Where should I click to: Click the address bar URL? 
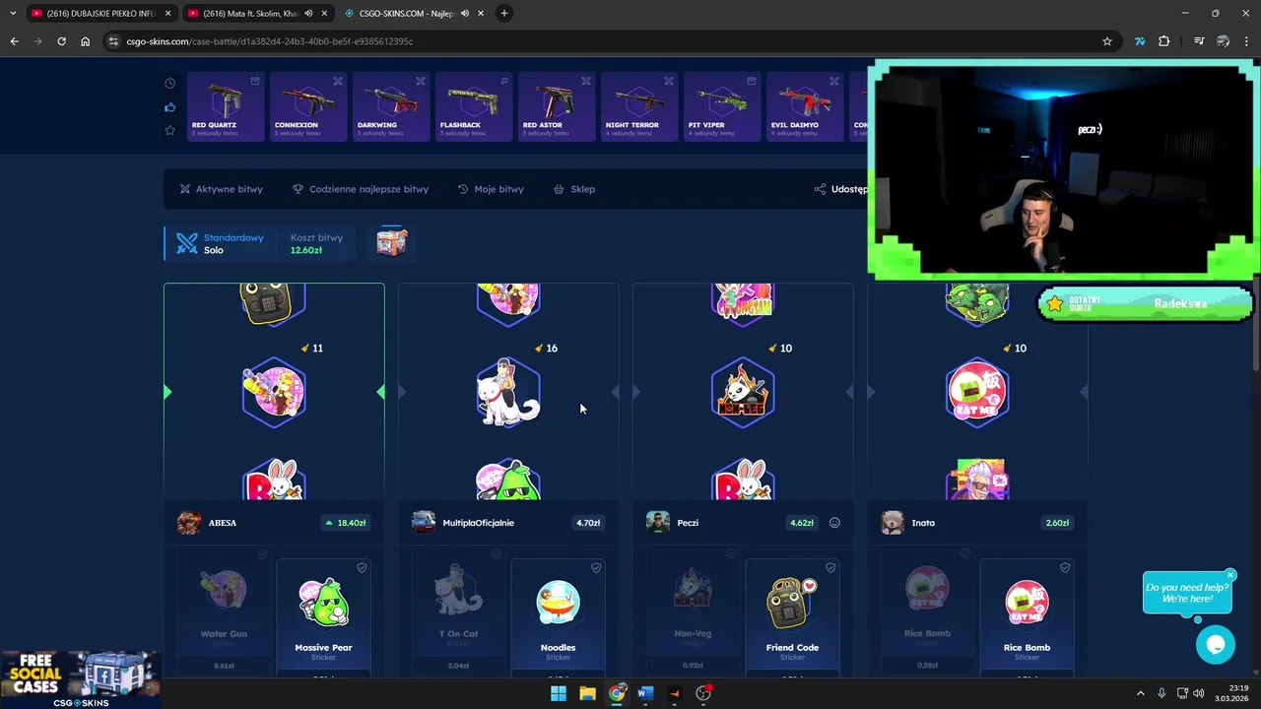coord(270,41)
